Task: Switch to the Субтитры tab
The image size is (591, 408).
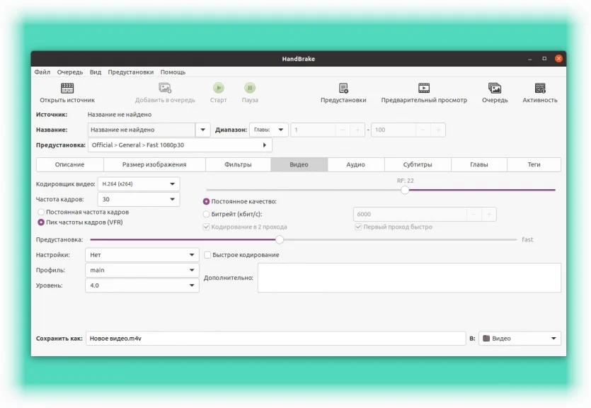Action: [x=418, y=164]
